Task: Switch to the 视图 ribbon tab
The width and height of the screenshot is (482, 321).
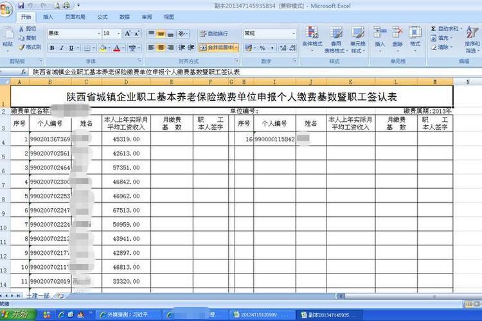Action: [169, 17]
